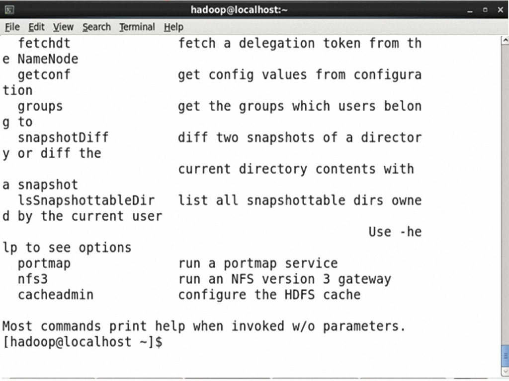Screen dimensions: 509x381
Task: Open the Terminal menu
Action: [137, 27]
